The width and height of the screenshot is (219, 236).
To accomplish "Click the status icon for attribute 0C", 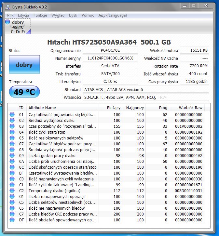I will click(12, 167).
